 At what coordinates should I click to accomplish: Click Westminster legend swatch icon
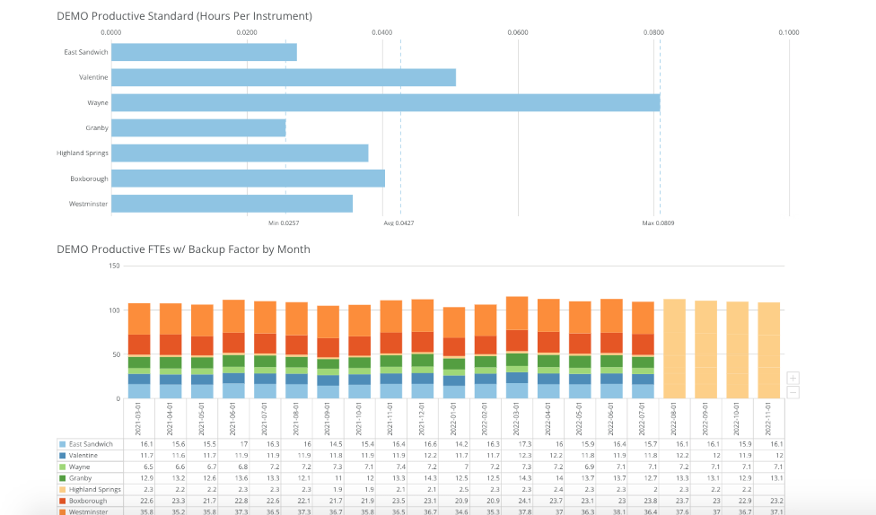[x=62, y=511]
